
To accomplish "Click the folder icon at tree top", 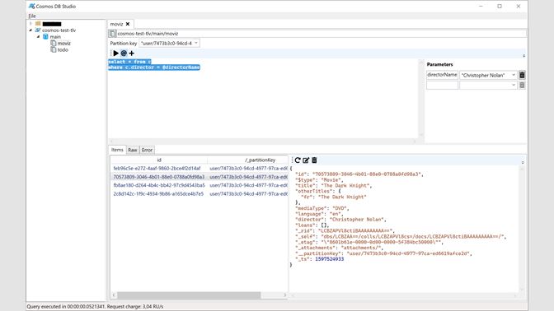I will point(38,24).
